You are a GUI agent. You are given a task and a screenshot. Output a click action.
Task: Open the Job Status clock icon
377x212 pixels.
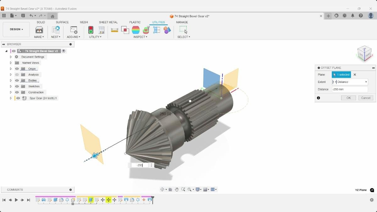pos(345,16)
